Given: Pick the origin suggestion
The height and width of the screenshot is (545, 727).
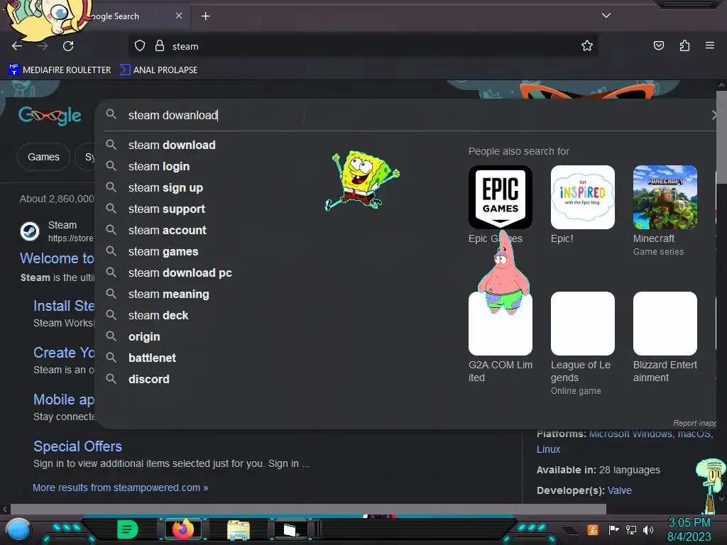Looking at the screenshot, I should [144, 337].
